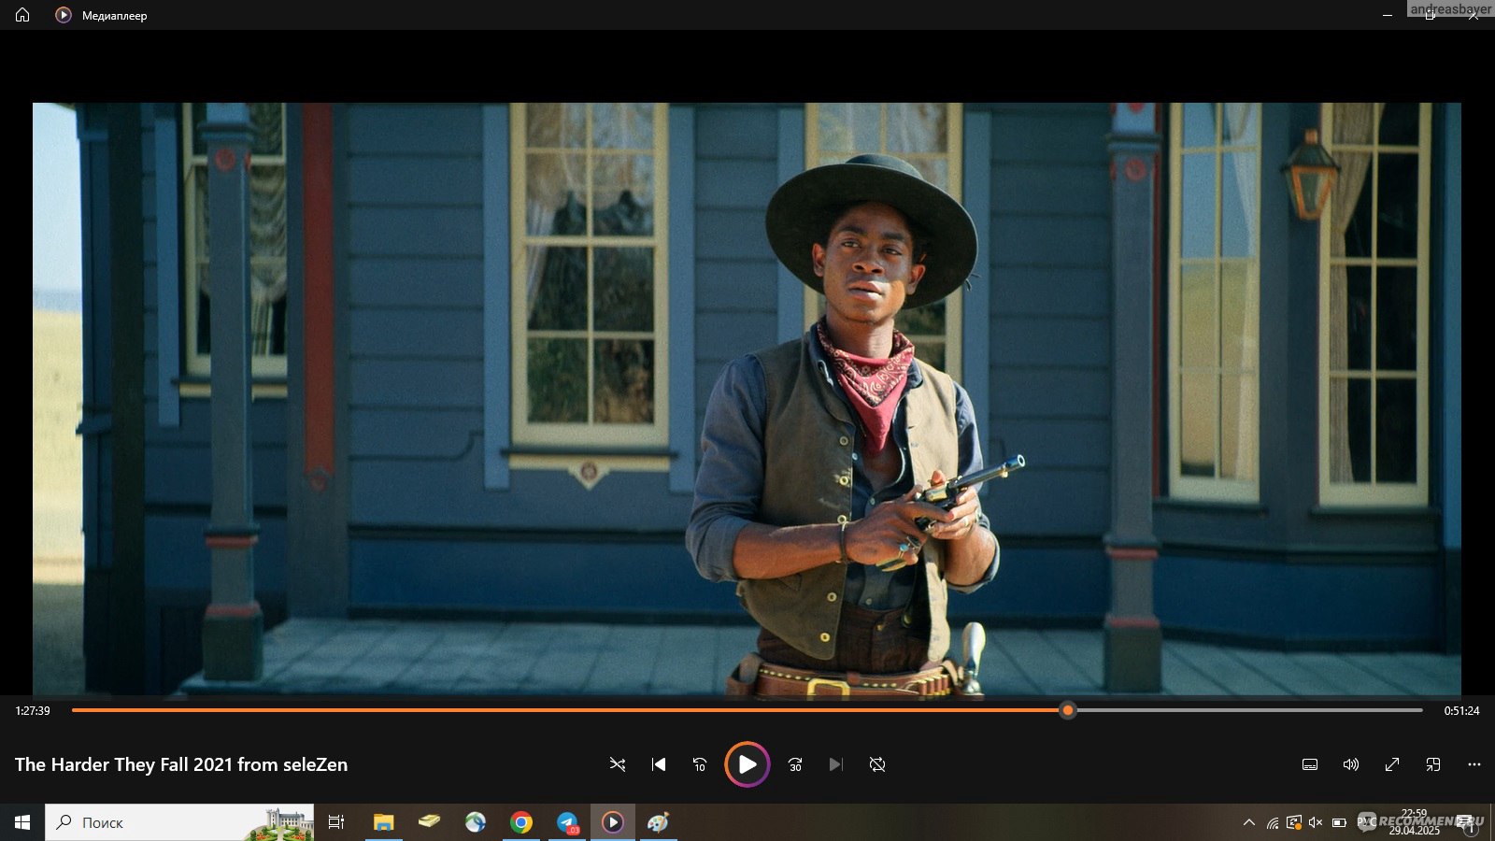Screen dimensions: 1495x841
Task: Open the Wi-Fi network tray icon
Action: pyautogui.click(x=1272, y=822)
